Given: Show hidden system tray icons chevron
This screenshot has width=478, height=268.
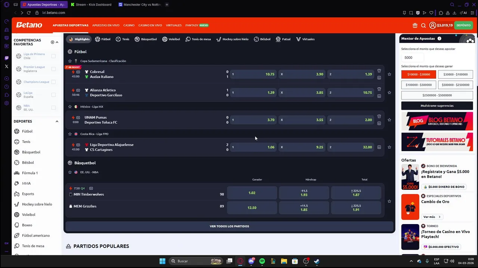Looking at the screenshot, I should point(411,261).
